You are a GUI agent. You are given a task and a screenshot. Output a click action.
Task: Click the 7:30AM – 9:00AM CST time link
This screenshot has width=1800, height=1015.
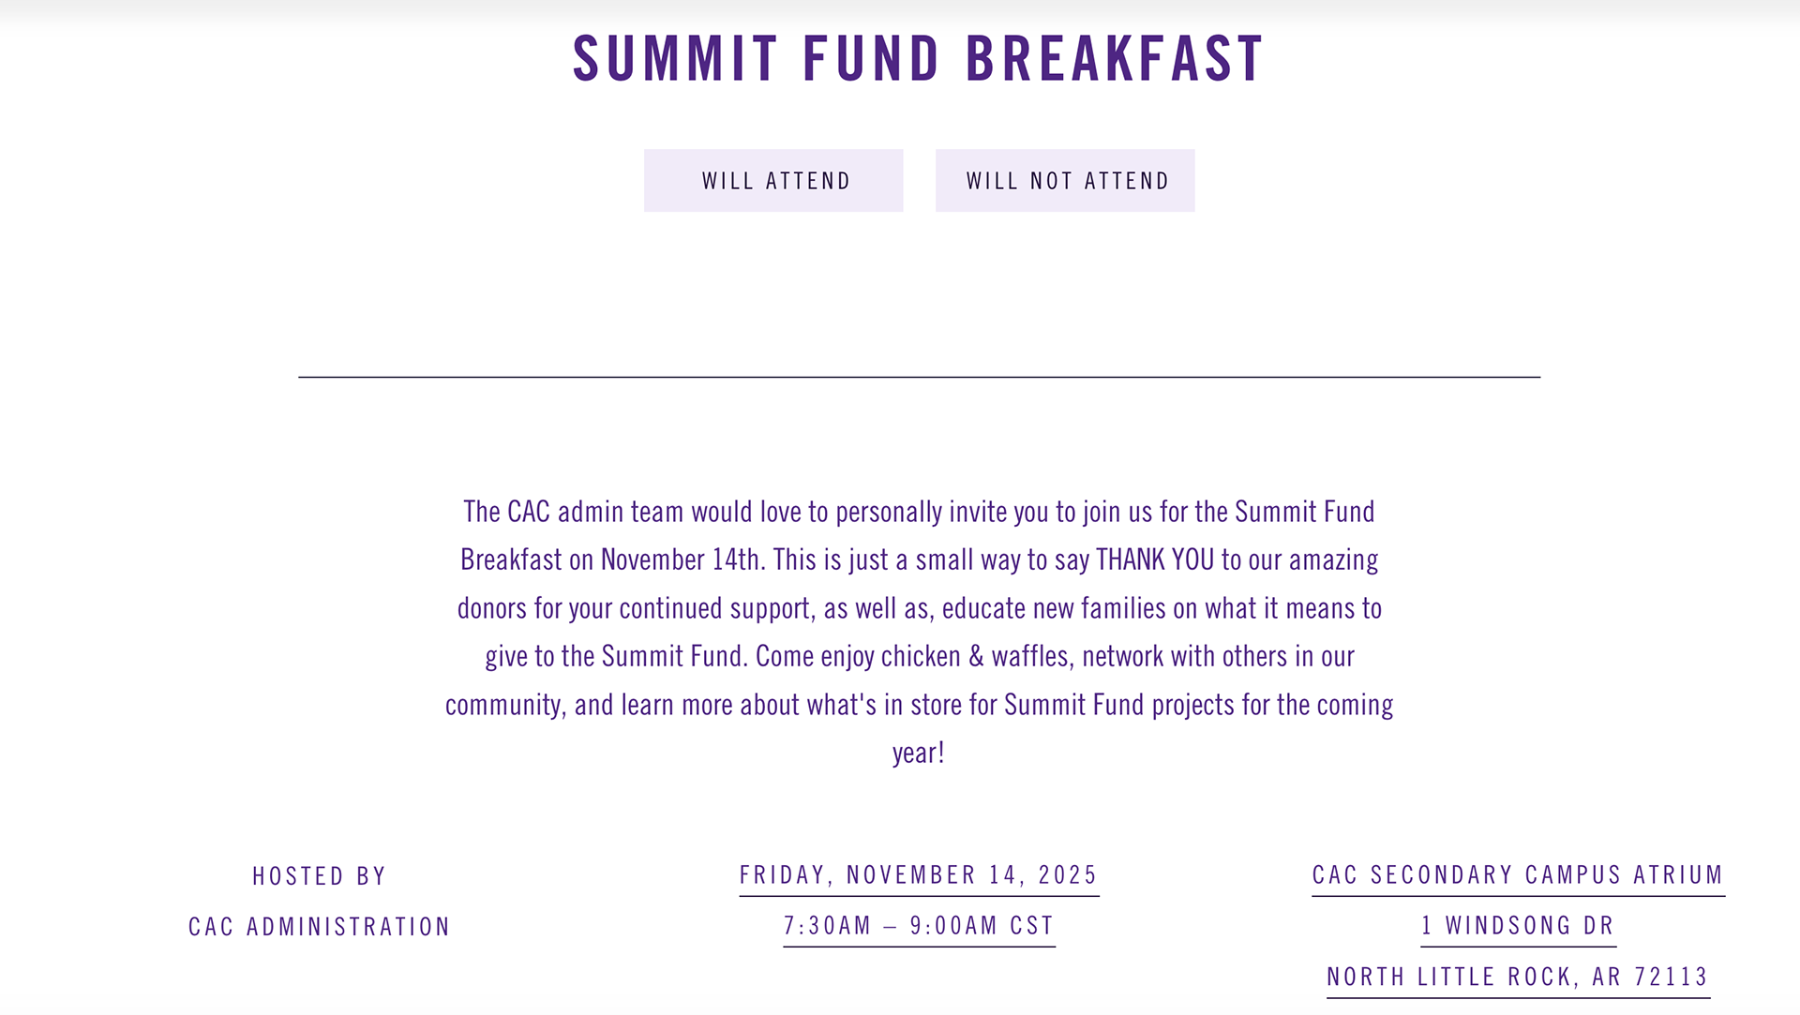coord(919,926)
